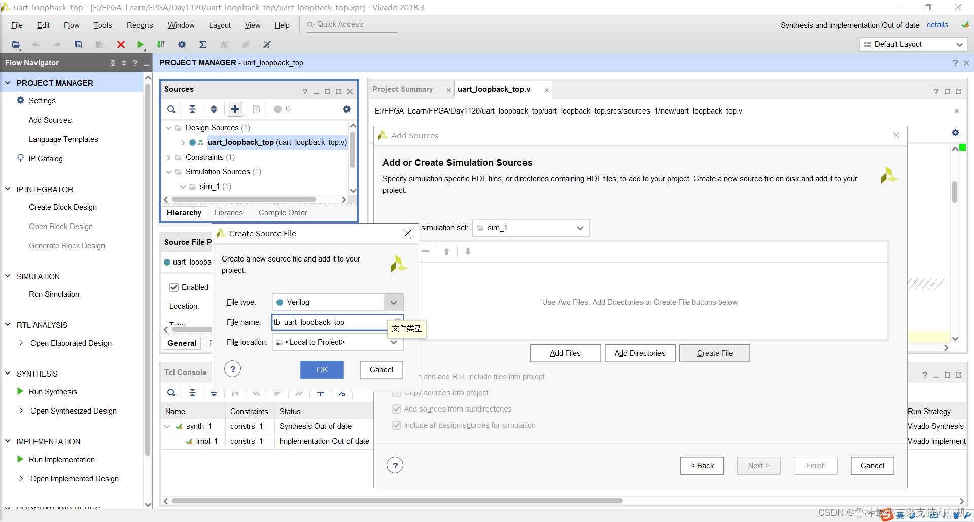Open the Flow menu
The height and width of the screenshot is (522, 974).
click(x=72, y=25)
